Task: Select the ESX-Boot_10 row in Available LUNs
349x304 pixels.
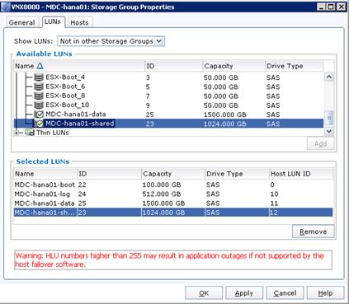Action: pyautogui.click(x=168, y=105)
